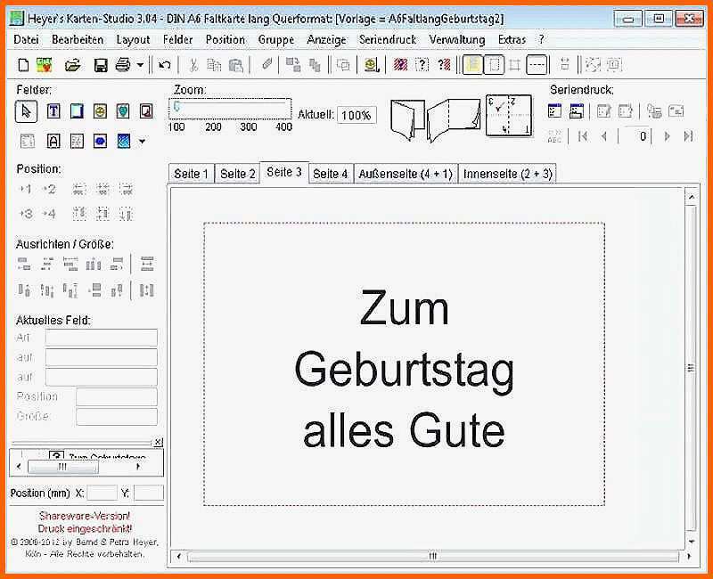Click the new document icon in the toolbar
This screenshot has height=579, width=713.
click(x=24, y=65)
